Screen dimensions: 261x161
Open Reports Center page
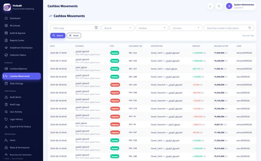(x=22, y=40)
